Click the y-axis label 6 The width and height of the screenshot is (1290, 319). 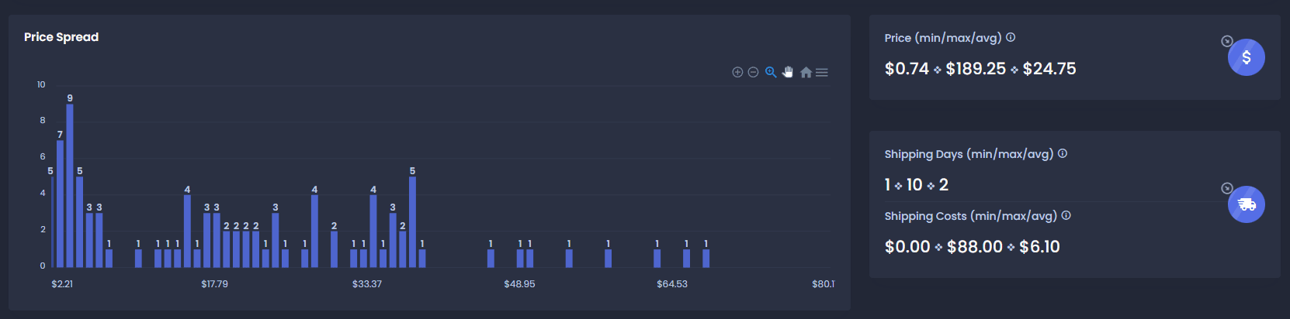tap(43, 156)
